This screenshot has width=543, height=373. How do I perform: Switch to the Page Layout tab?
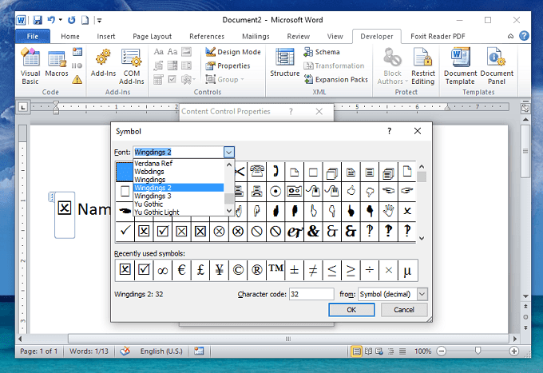tap(152, 36)
